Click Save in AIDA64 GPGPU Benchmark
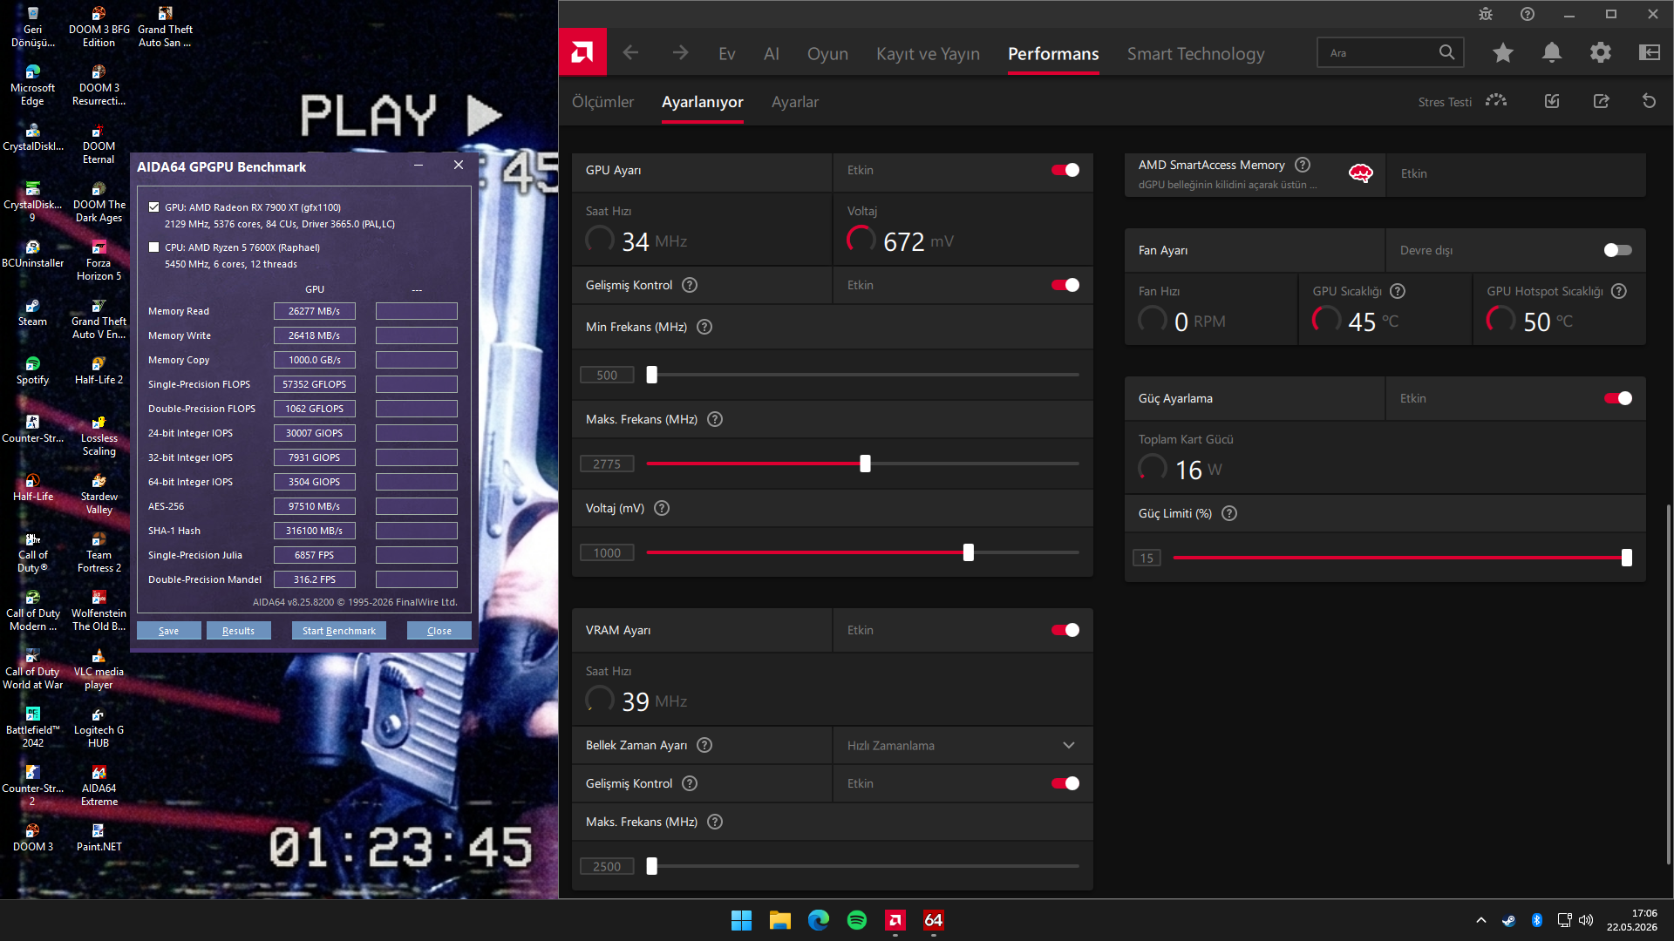 pyautogui.click(x=169, y=631)
